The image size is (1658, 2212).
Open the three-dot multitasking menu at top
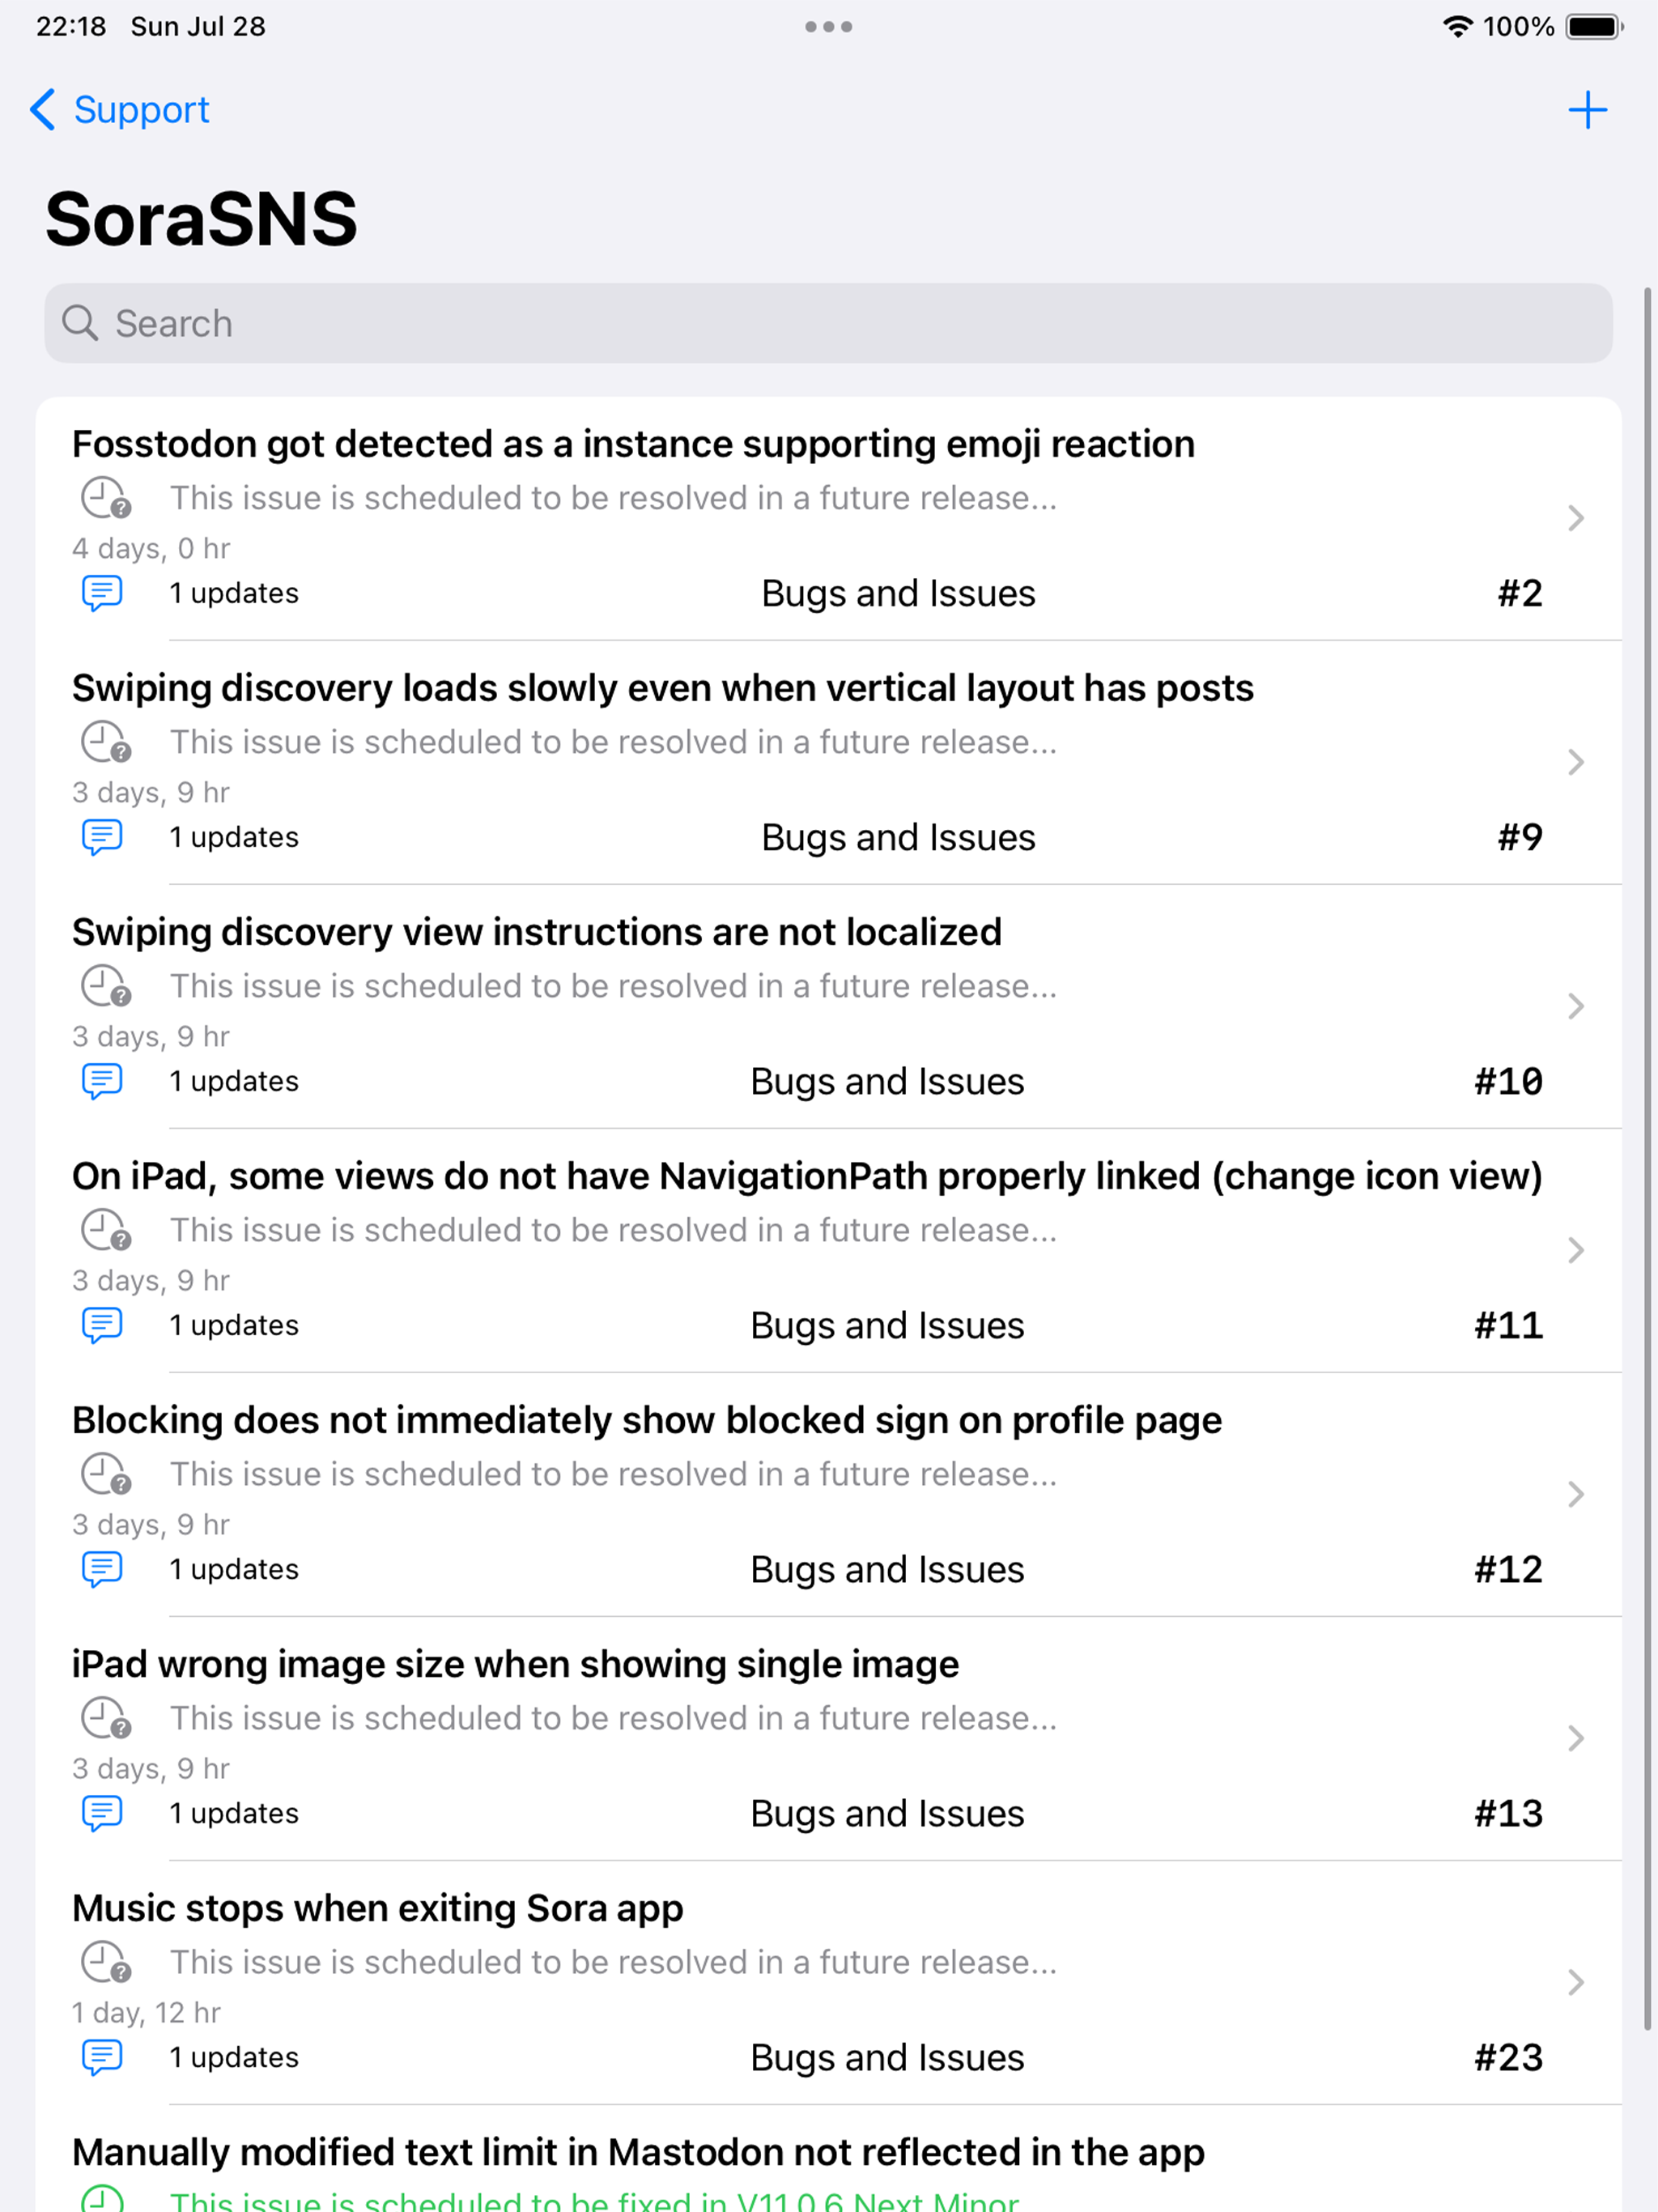(x=828, y=27)
